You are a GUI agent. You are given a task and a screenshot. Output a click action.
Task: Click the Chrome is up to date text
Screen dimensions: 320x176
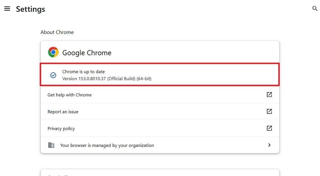[84, 71]
